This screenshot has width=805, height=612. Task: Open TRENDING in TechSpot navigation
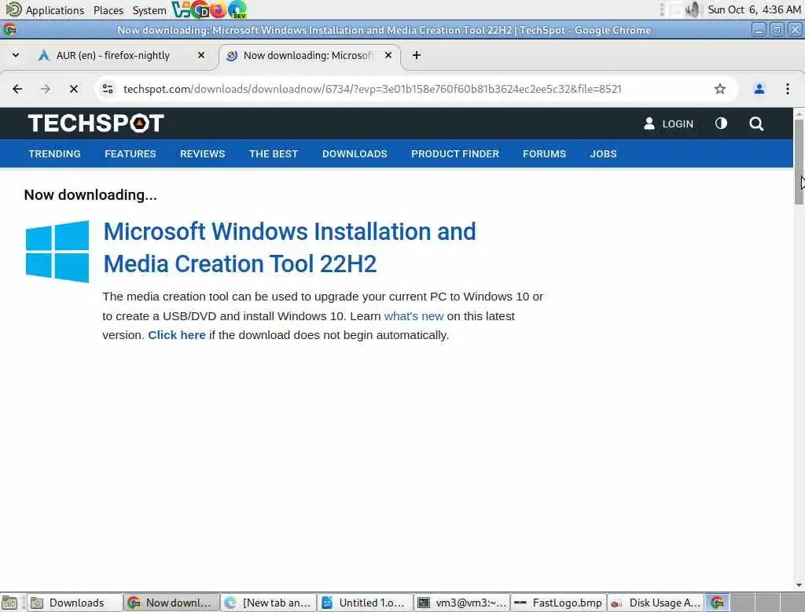click(x=54, y=153)
